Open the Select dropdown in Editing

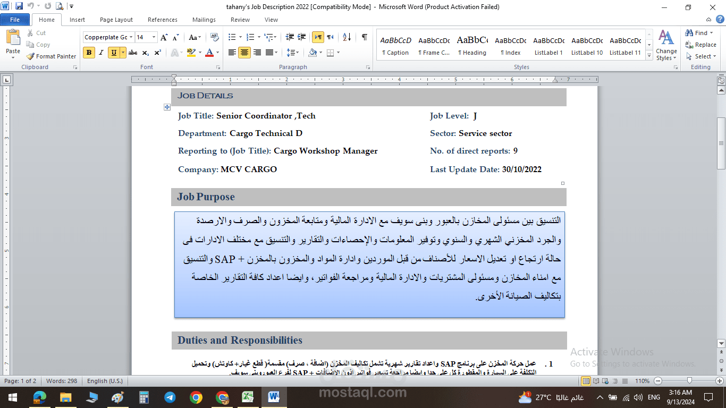coord(702,56)
